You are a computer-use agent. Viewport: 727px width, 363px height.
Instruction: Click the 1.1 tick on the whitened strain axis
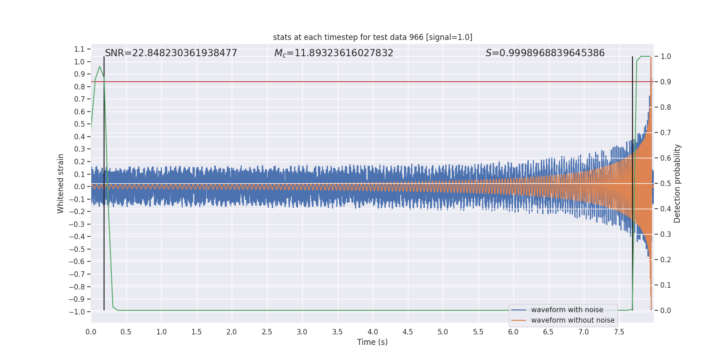[80, 49]
